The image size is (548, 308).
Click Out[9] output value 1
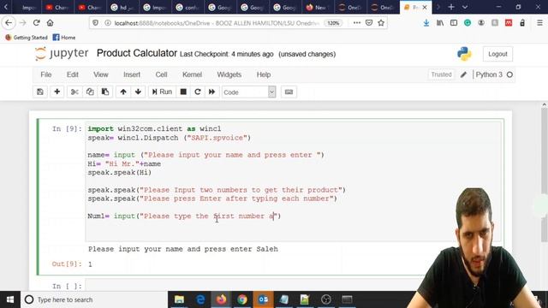[x=90, y=264]
